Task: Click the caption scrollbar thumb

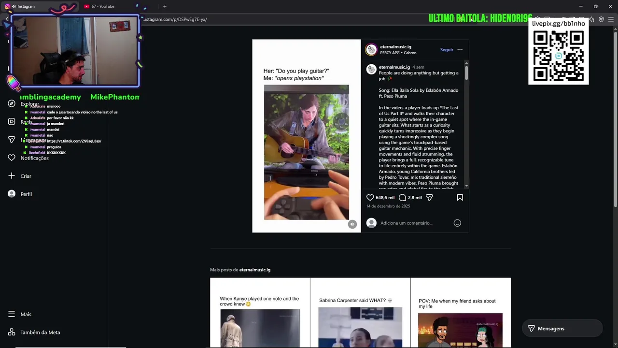Action: (466, 72)
